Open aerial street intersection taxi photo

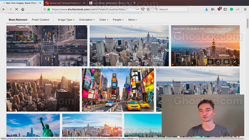[47, 46]
